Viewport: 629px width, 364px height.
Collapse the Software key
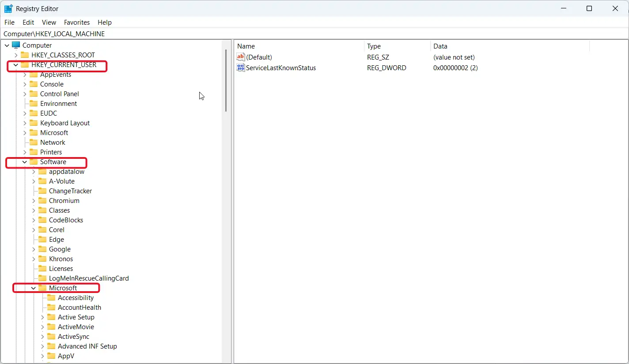coord(25,162)
